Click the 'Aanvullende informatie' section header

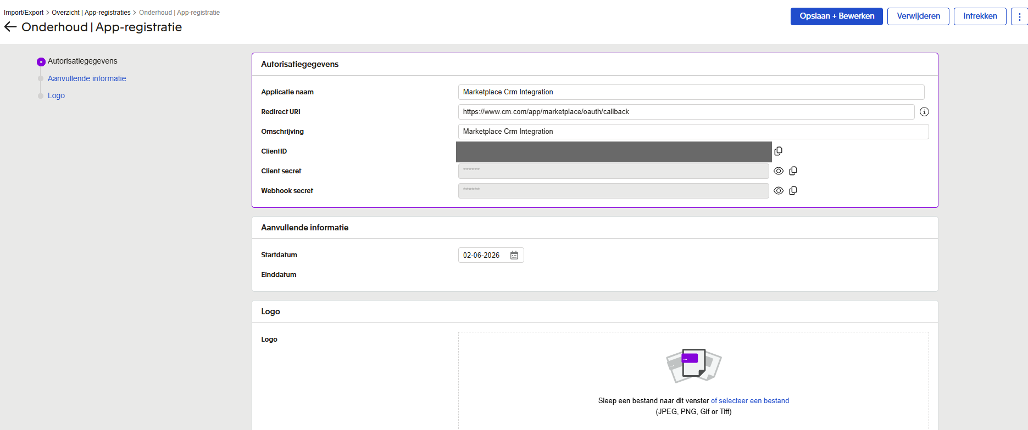[x=304, y=228]
